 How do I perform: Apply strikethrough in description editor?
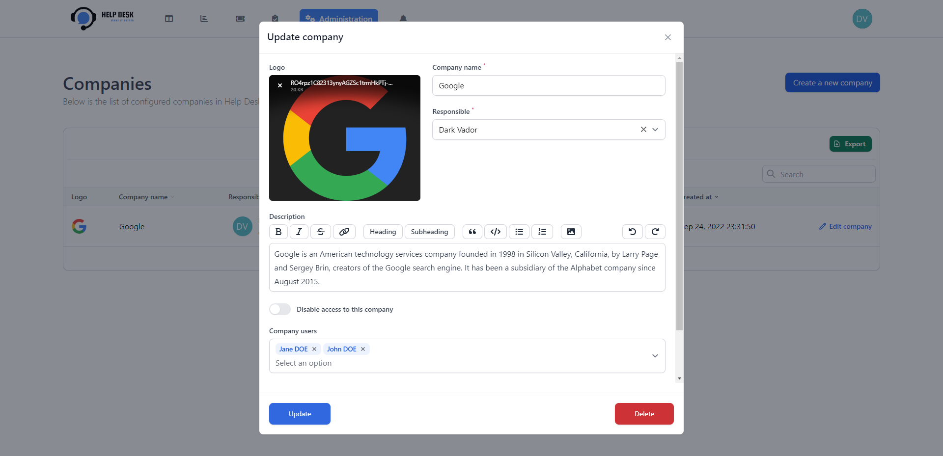pos(321,232)
